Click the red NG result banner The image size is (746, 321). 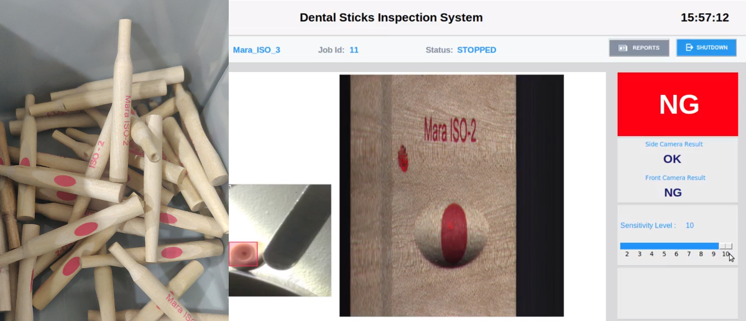[679, 104]
